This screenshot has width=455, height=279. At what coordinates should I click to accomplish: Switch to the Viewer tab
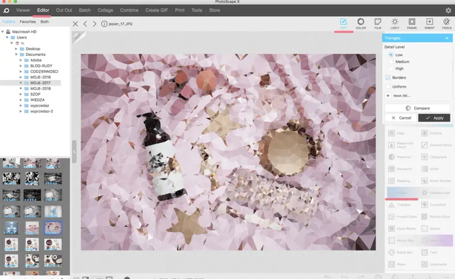(x=23, y=10)
